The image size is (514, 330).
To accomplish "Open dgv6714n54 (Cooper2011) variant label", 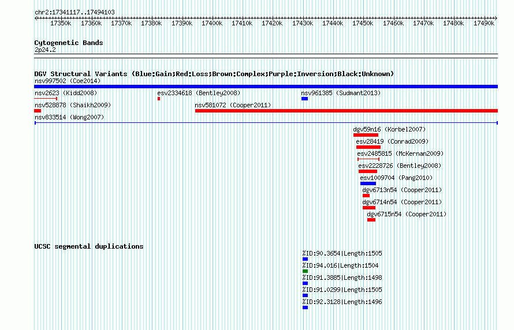I will point(402,202).
